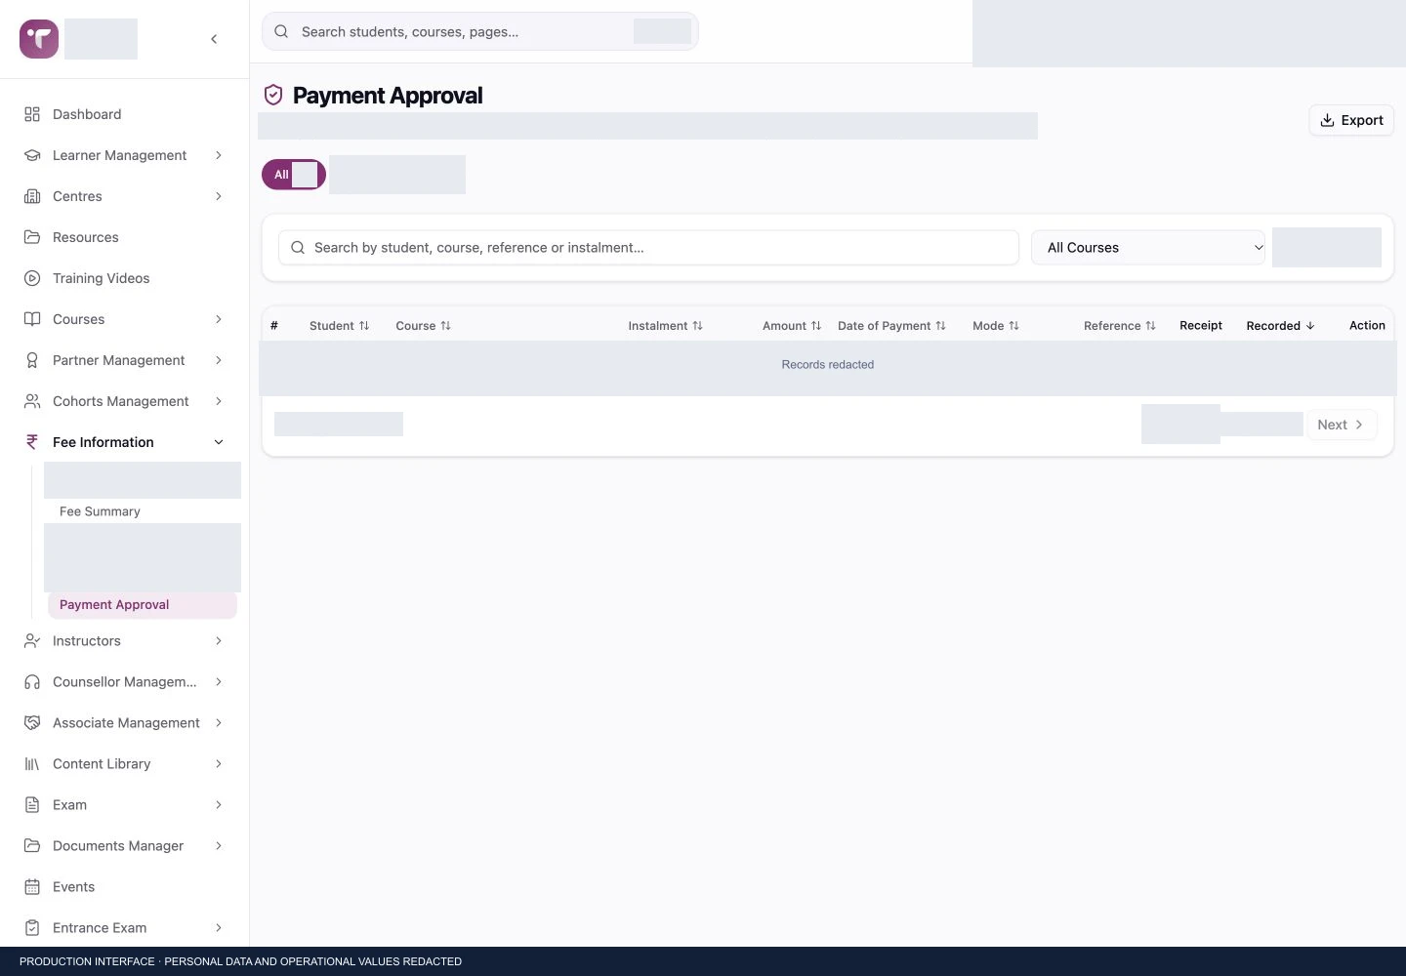
Task: Click the Events calendar icon
Action: [32, 887]
